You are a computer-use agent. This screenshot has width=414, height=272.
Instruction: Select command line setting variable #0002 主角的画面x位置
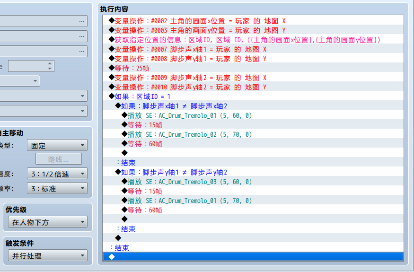point(253,21)
